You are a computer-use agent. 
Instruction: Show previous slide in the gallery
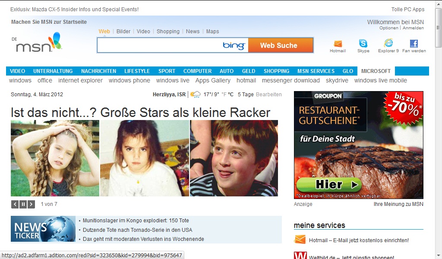click(x=15, y=204)
